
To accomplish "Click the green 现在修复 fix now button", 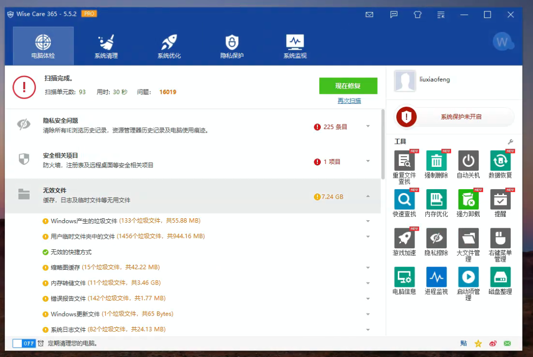I will pyautogui.click(x=348, y=86).
